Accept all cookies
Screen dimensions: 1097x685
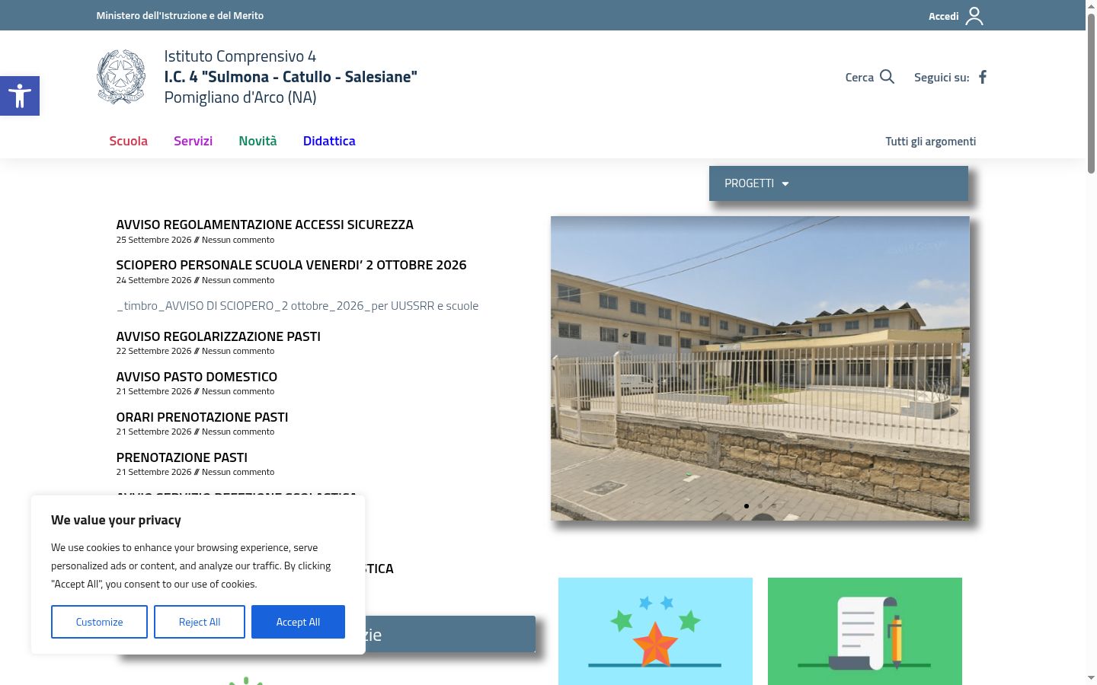click(298, 622)
